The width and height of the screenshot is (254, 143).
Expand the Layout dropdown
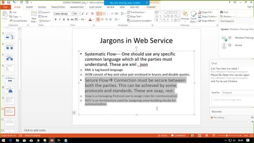coord(44,12)
